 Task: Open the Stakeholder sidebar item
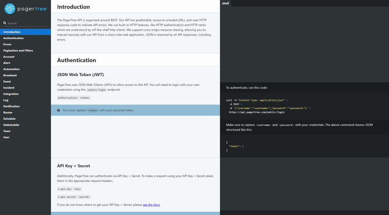(11, 125)
